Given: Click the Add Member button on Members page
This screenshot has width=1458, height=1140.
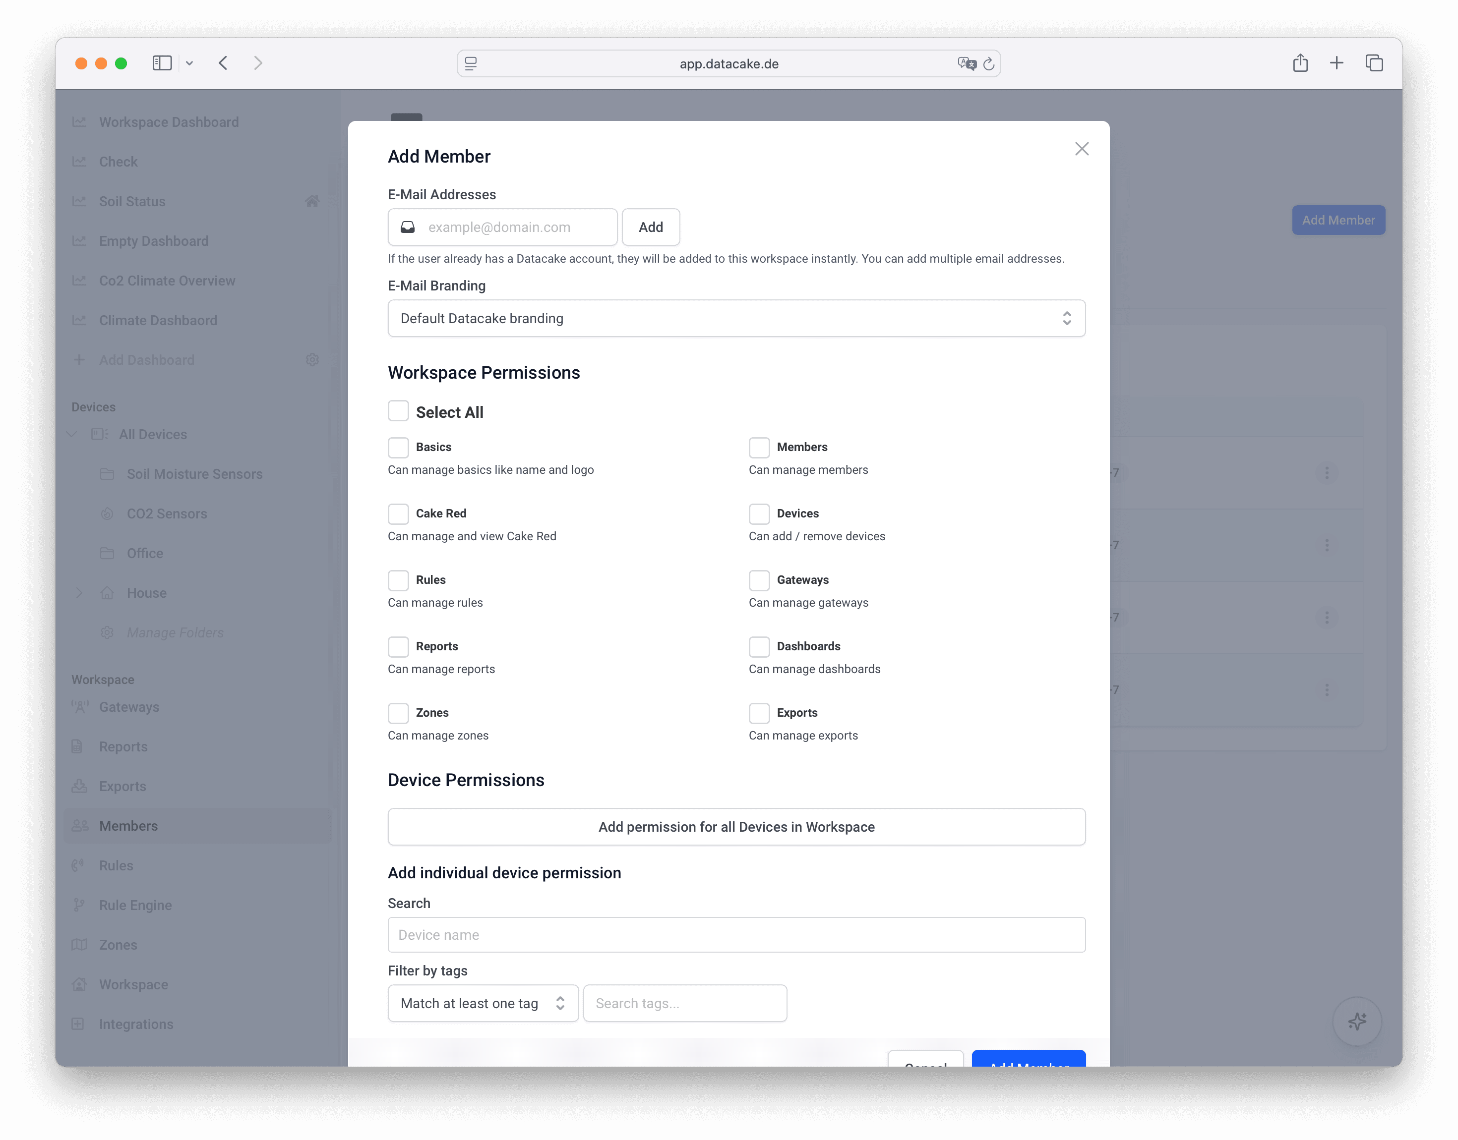Looking at the screenshot, I should 1338,220.
